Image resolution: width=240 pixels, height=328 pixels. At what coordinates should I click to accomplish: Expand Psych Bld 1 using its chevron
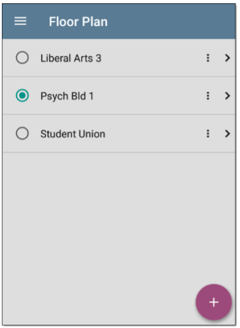(x=228, y=96)
